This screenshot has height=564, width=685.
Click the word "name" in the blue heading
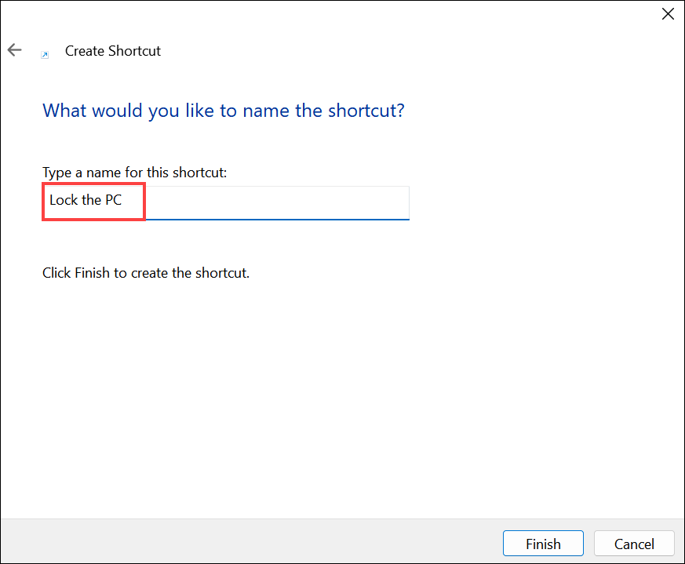[x=266, y=110]
